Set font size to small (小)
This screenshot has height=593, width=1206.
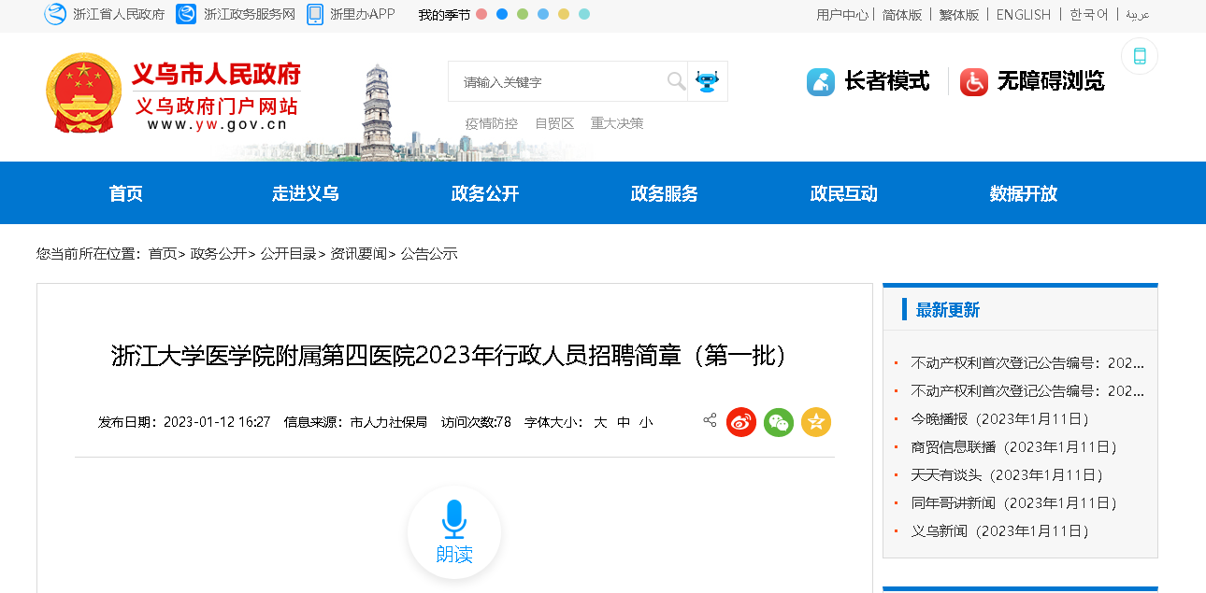click(646, 422)
